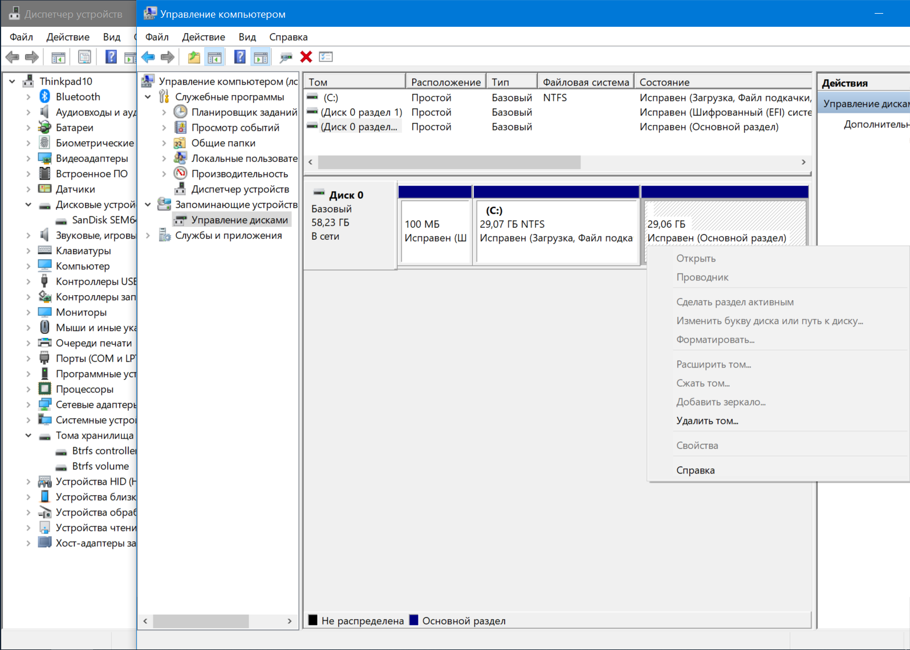Click the red X delete icon
The width and height of the screenshot is (910, 650).
click(306, 57)
